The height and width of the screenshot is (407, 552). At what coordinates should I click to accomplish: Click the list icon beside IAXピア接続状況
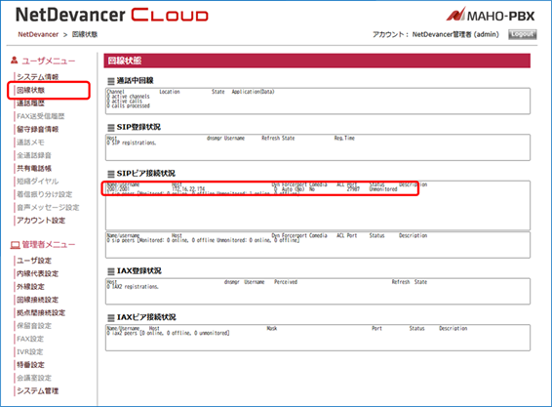click(111, 317)
